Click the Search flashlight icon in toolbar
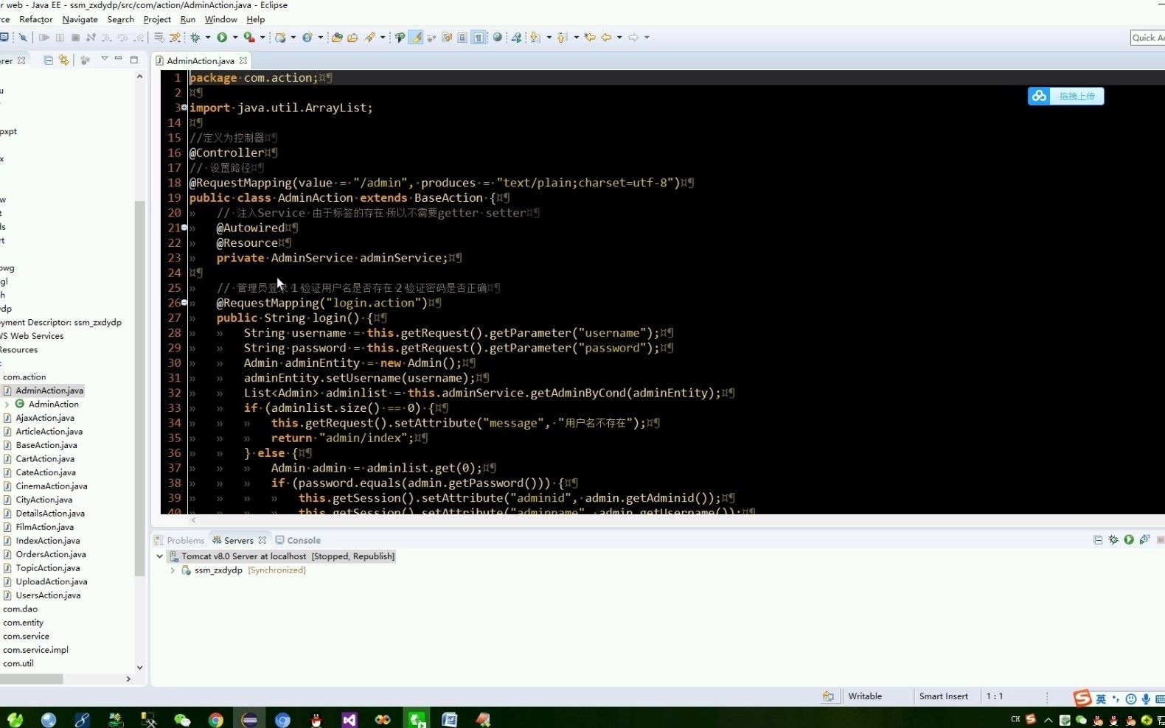The image size is (1165, 728). coord(369,37)
